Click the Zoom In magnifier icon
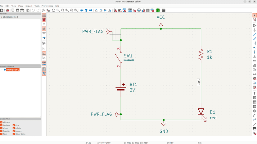Screen dimensions: 257x144 tap(58, 10)
